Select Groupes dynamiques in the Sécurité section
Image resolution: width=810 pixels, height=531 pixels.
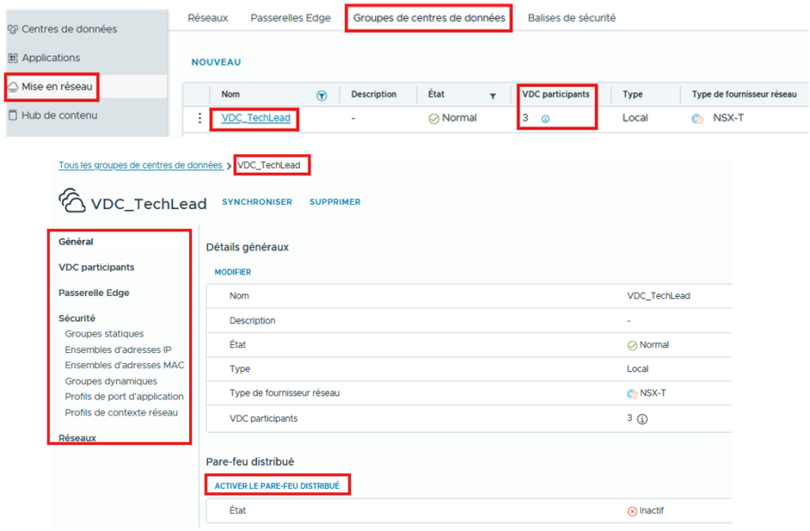[x=111, y=381]
